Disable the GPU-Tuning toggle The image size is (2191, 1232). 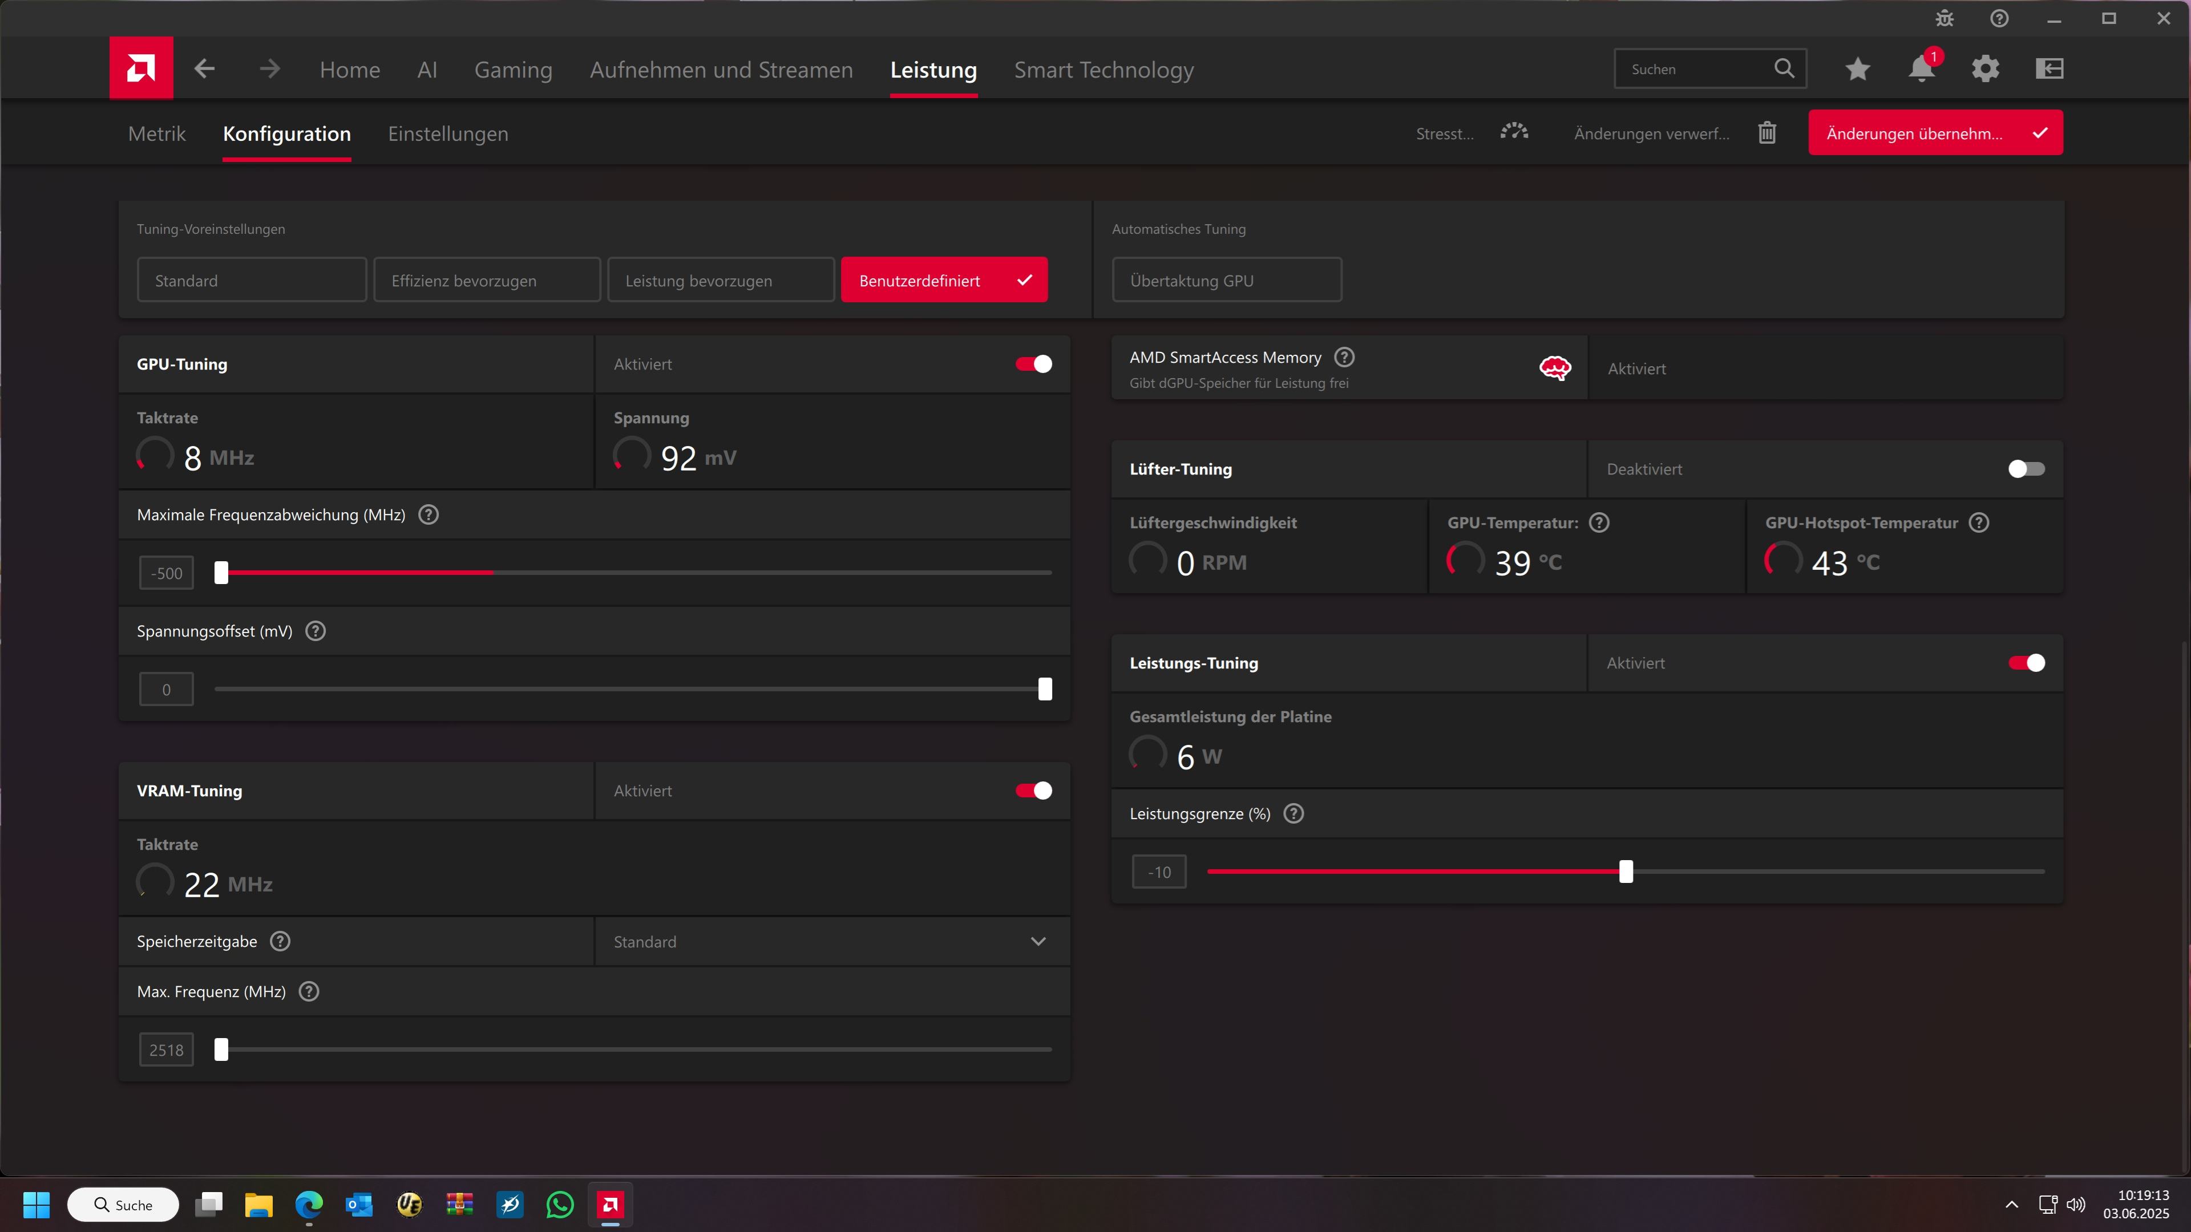(x=1033, y=364)
